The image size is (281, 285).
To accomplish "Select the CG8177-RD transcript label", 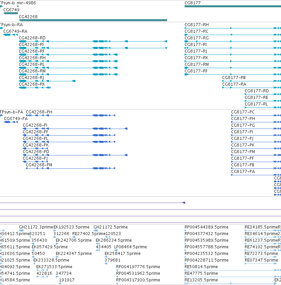I will (257, 91).
